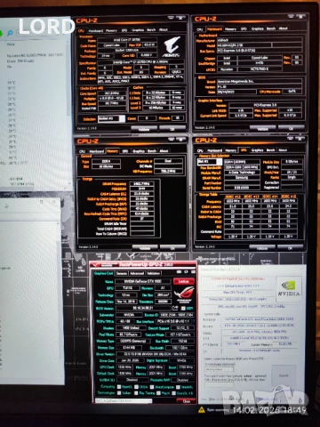Click Validate in CPU-Z CPU window
The width and height of the screenshot is (320, 427).
(144, 129)
